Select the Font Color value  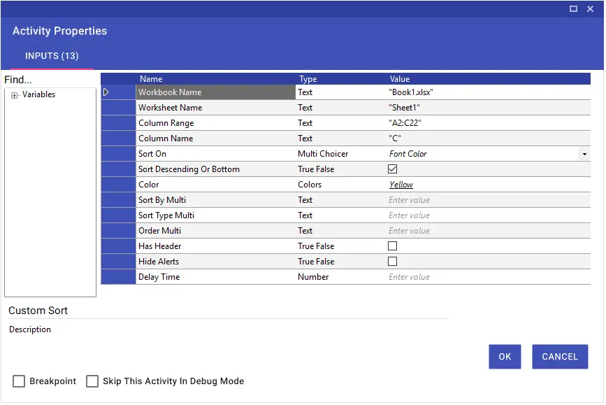407,154
